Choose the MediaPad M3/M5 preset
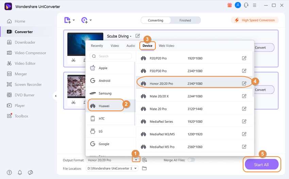 point(194,134)
